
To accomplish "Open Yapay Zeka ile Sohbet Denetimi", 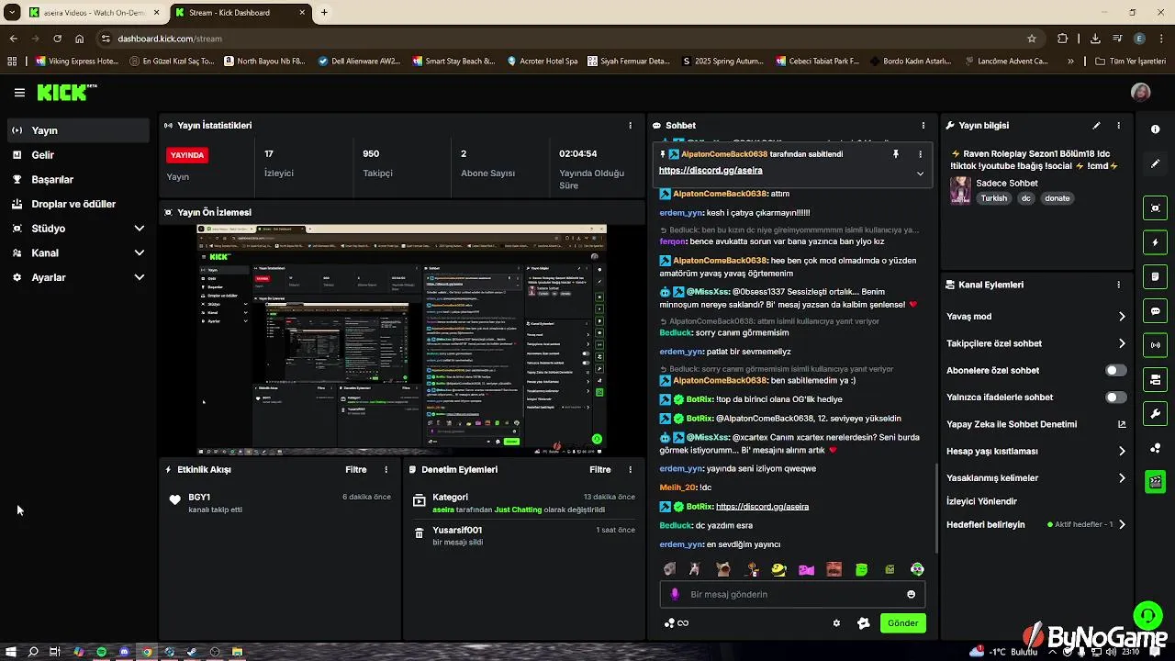I will pos(1035,424).
